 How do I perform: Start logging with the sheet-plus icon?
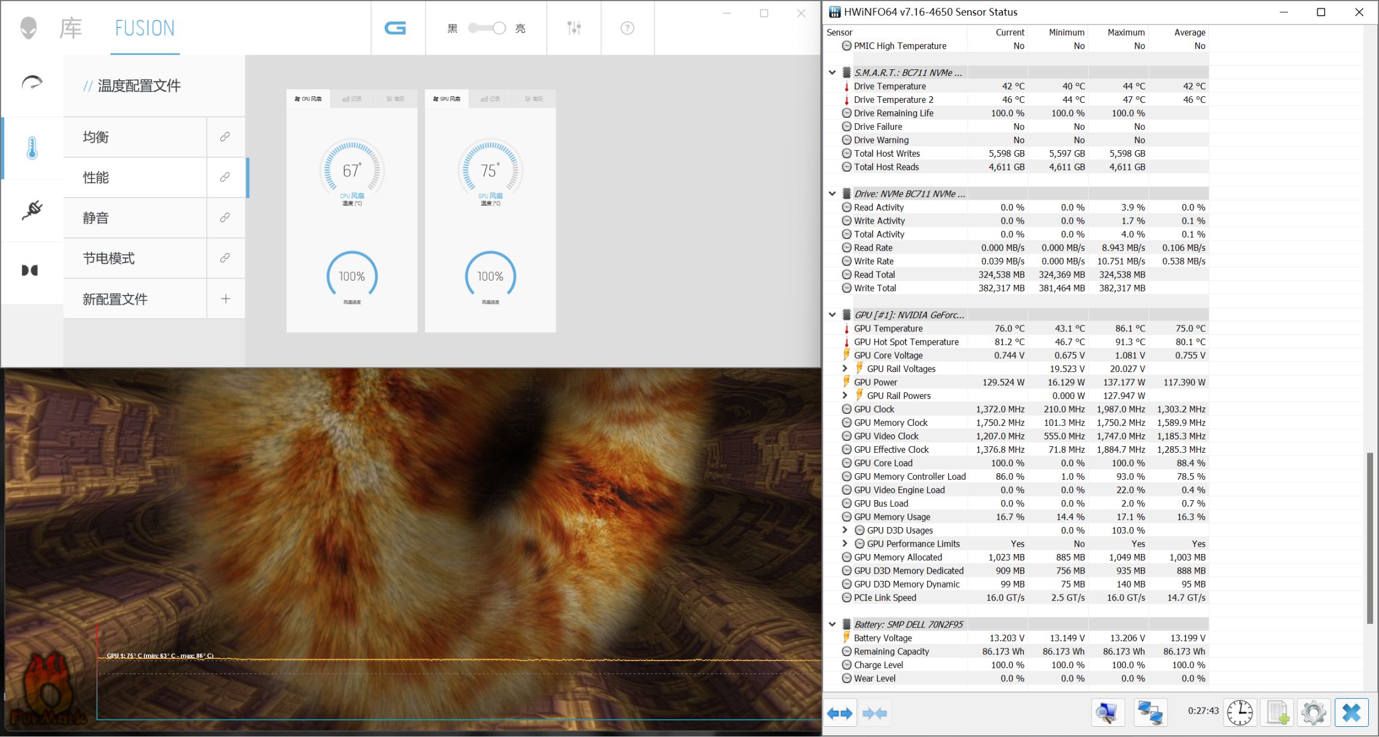(1277, 713)
